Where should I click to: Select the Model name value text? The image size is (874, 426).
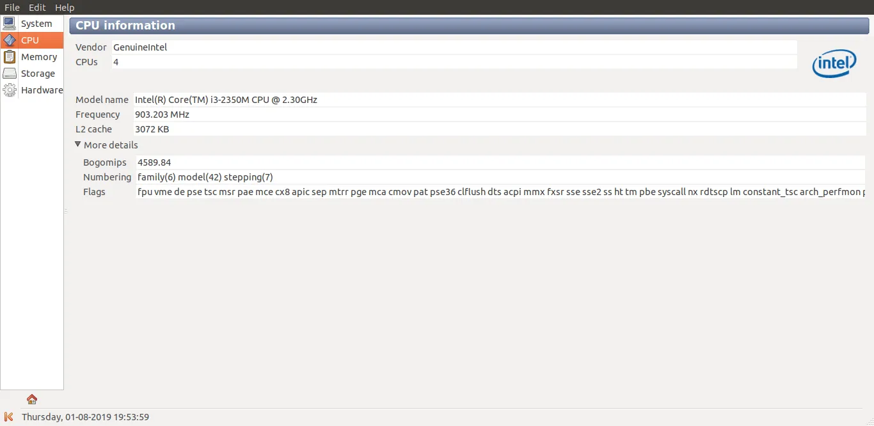click(x=226, y=100)
